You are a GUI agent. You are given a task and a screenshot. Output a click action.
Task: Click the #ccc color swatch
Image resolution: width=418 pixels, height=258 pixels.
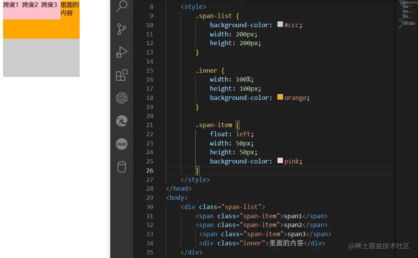[280, 24]
